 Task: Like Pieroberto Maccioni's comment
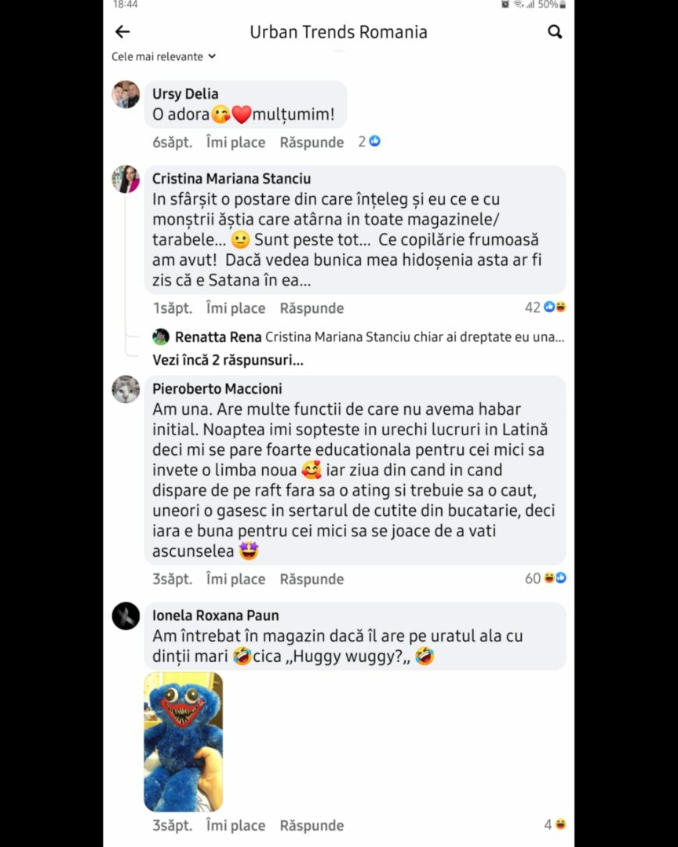pyautogui.click(x=235, y=580)
